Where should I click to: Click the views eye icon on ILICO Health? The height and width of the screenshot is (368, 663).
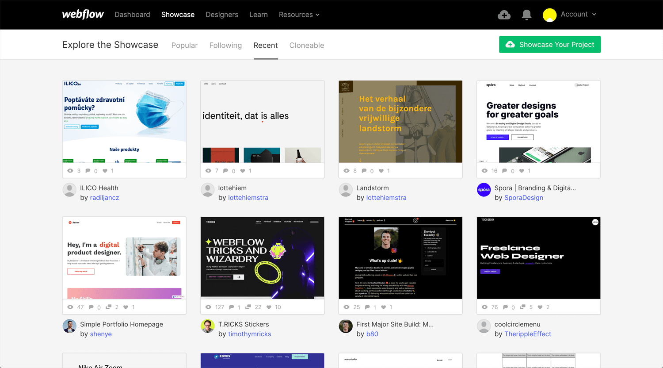tap(70, 171)
